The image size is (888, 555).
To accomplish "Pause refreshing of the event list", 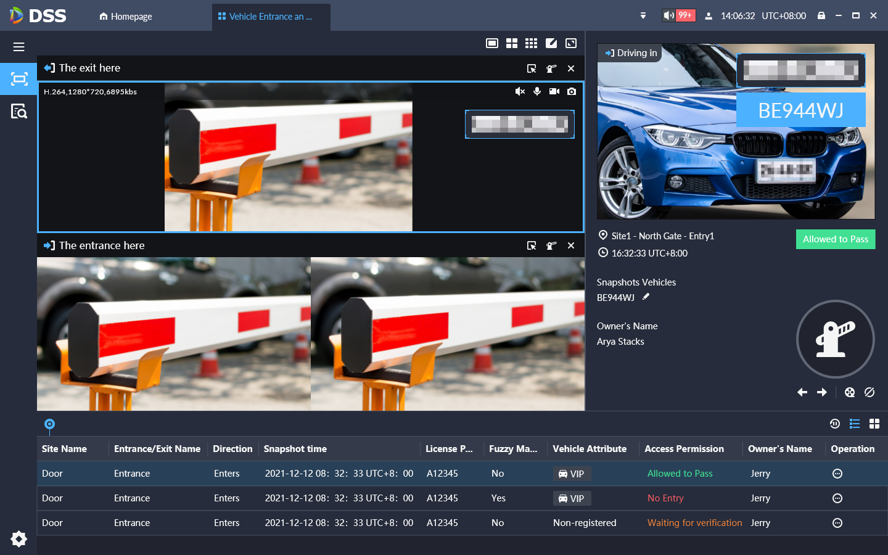I will (x=834, y=424).
